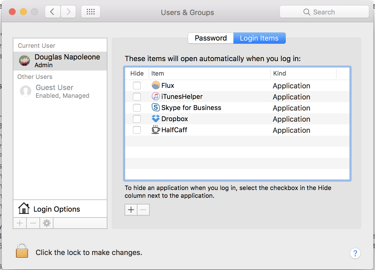Open Login Options
Image resolution: width=375 pixels, height=270 pixels.
coord(60,209)
